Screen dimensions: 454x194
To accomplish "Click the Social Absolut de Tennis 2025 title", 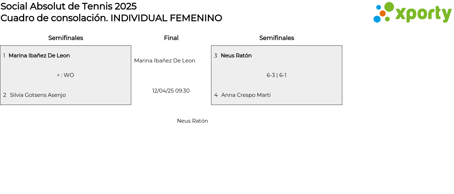I will [x=68, y=6].
